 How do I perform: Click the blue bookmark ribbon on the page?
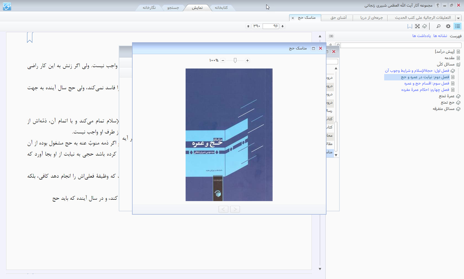click(30, 38)
